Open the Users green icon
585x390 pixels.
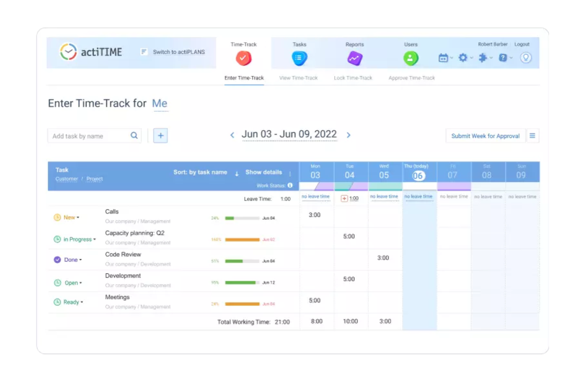[411, 58]
